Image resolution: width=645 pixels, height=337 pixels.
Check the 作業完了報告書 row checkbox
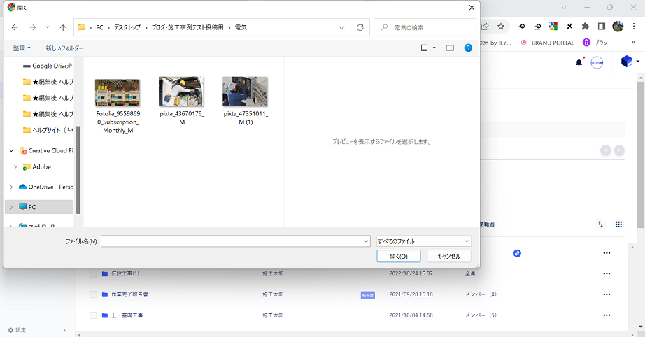click(93, 294)
